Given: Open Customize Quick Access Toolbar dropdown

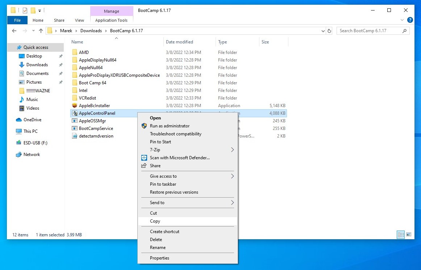Looking at the screenshot, I should 39,11.
